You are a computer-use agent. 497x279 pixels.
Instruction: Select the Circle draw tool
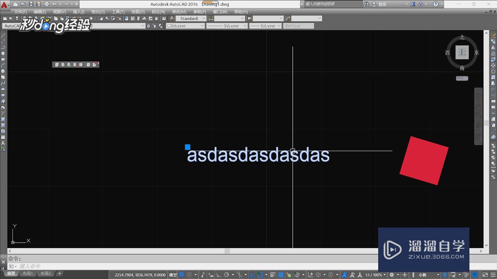pos(3,71)
